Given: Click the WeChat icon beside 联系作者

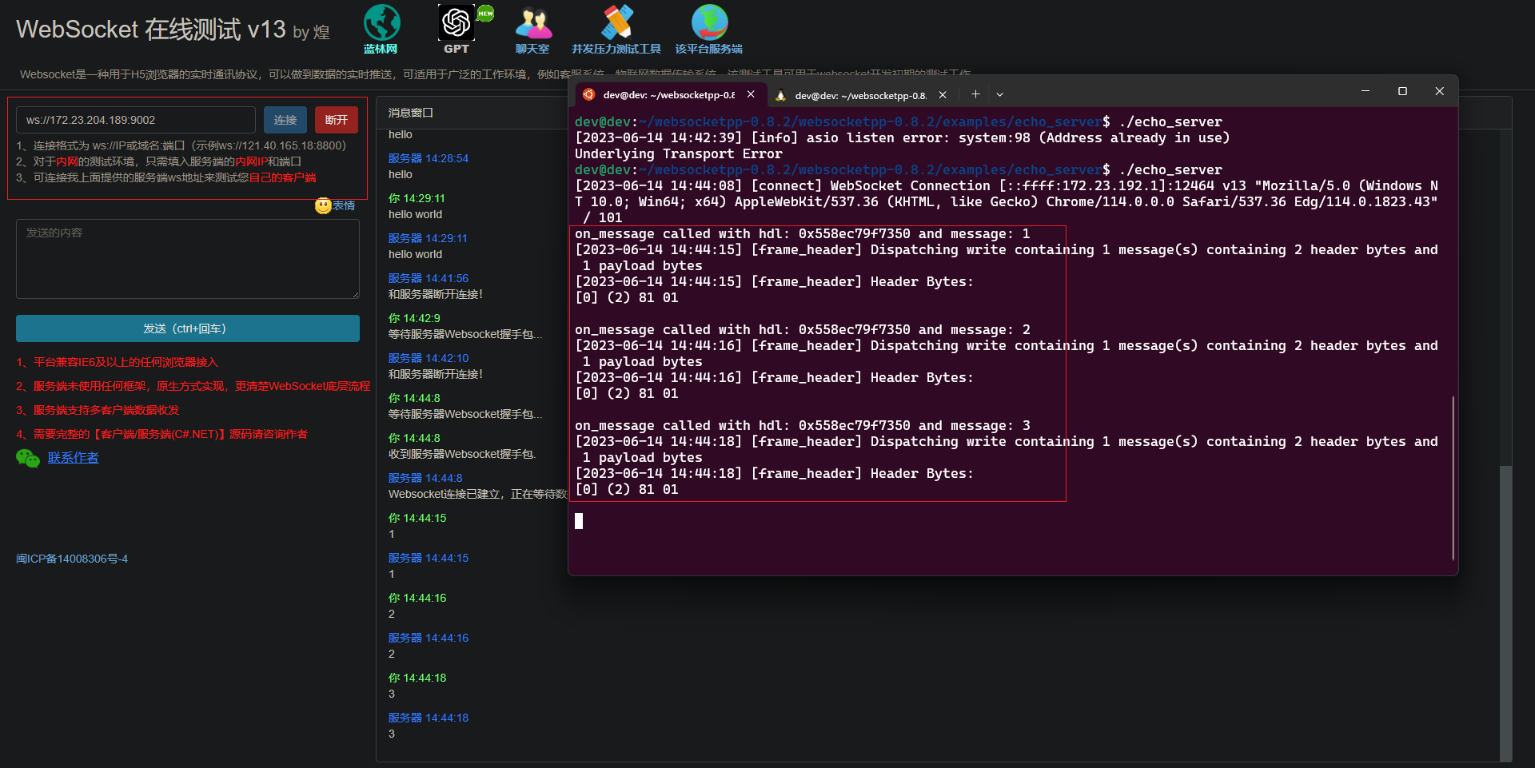Looking at the screenshot, I should (28, 458).
